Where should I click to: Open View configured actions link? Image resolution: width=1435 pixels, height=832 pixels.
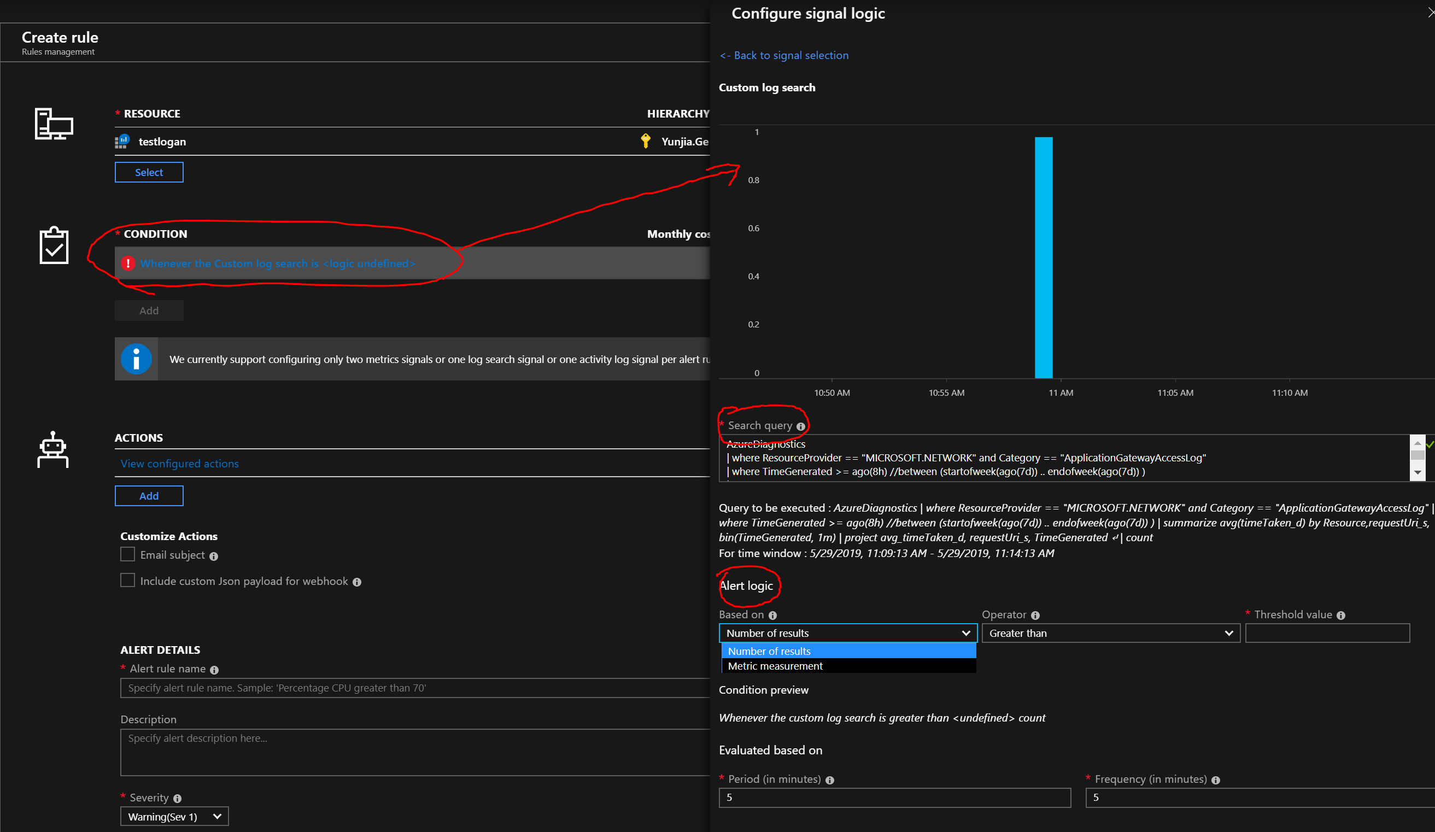pos(179,464)
